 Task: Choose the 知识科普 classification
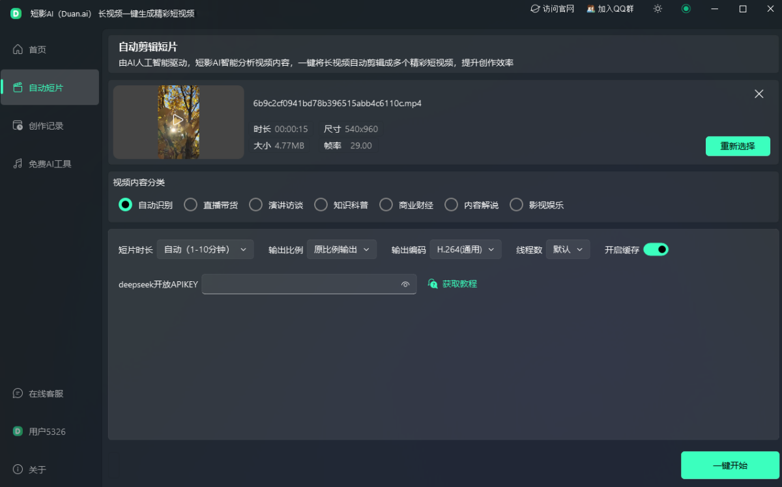pos(321,204)
